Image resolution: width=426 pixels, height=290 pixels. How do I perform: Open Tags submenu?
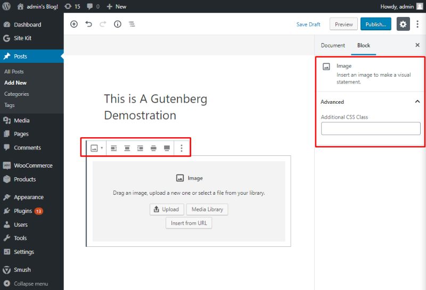[x=9, y=105]
